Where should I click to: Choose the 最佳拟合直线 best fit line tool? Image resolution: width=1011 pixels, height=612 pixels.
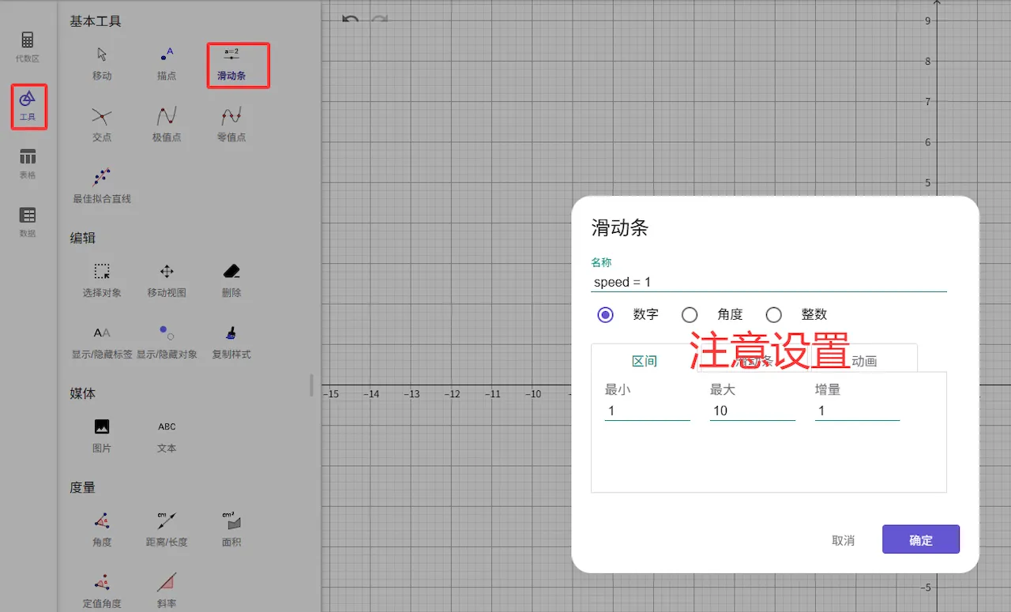click(x=102, y=186)
